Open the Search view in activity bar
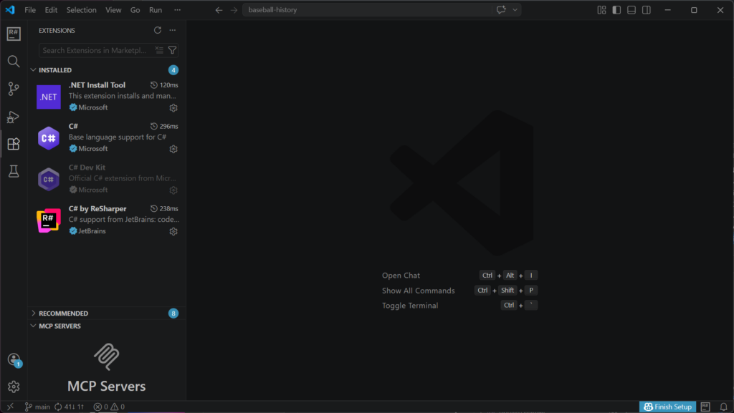Viewport: 734px width, 413px height. tap(13, 62)
